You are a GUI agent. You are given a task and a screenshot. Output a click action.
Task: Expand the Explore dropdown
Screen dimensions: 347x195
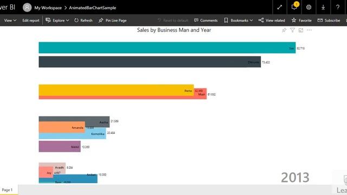point(57,21)
